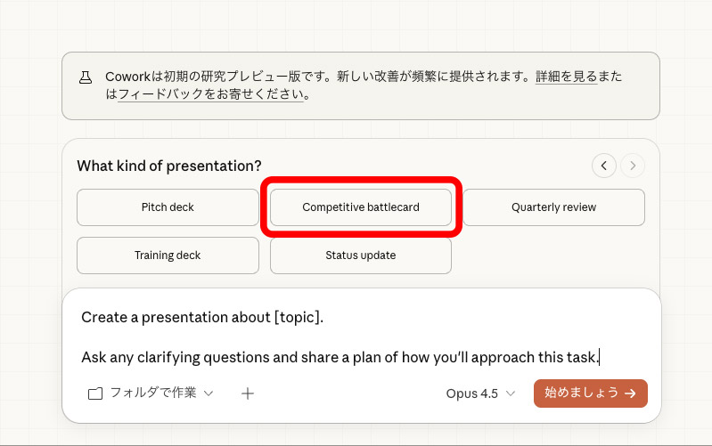Click the folder icon in the prompt box

[95, 393]
